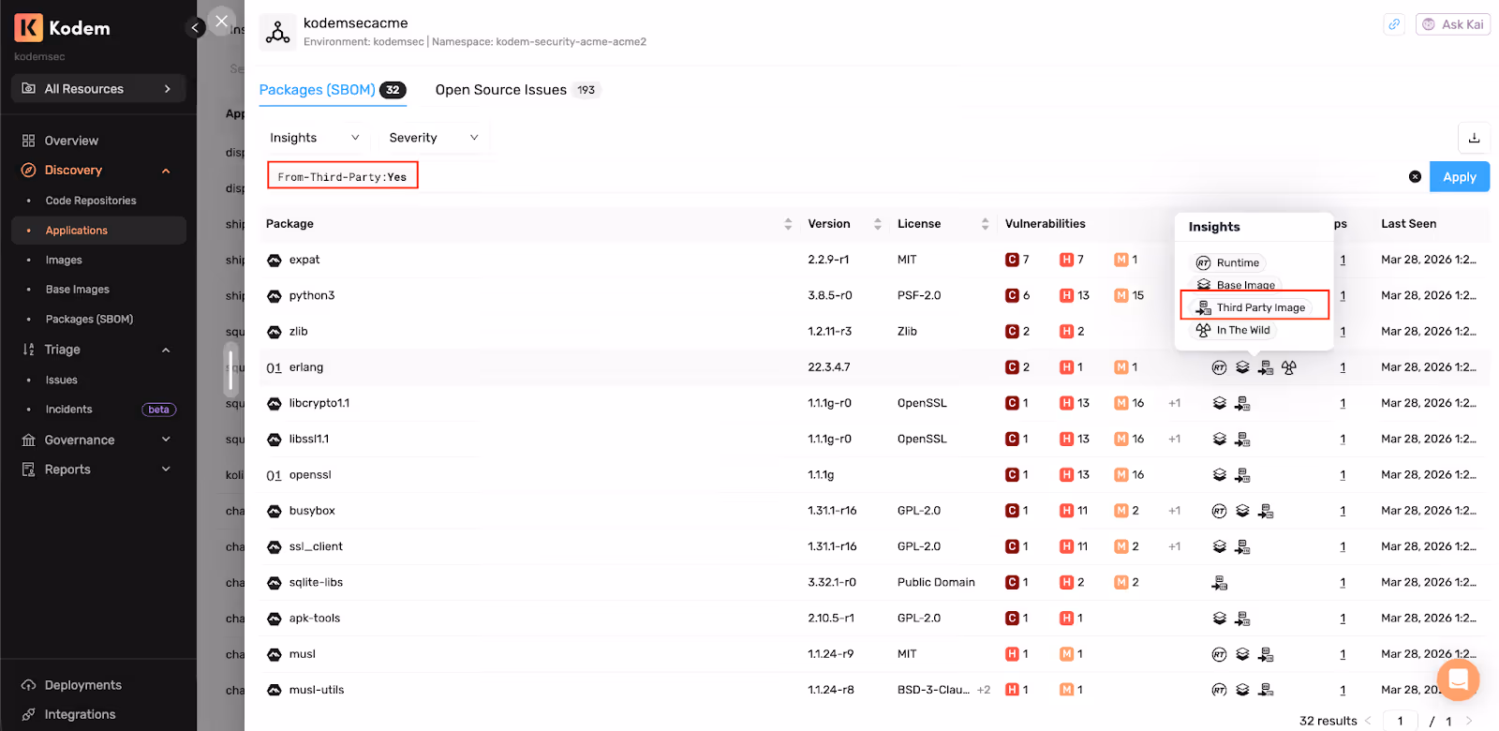This screenshot has width=1499, height=731.
Task: Open the Insights filter dropdown
Action: [314, 138]
